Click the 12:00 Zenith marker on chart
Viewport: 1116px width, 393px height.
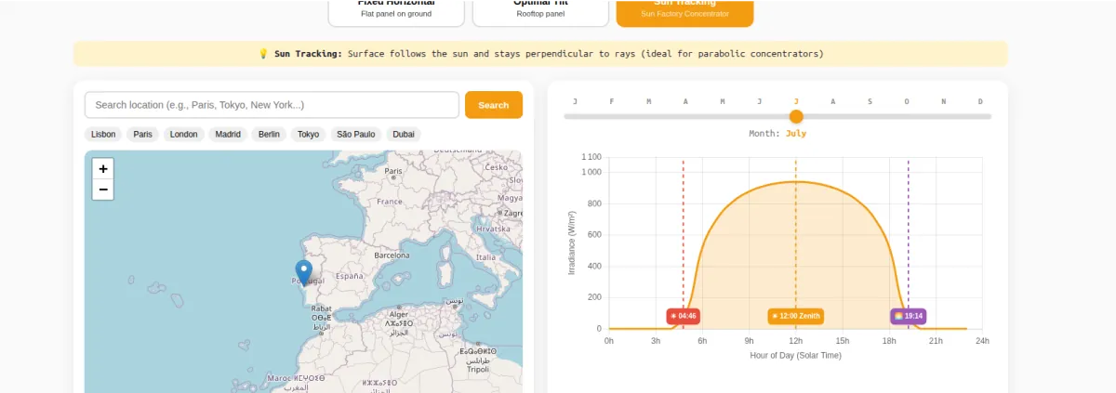796,316
